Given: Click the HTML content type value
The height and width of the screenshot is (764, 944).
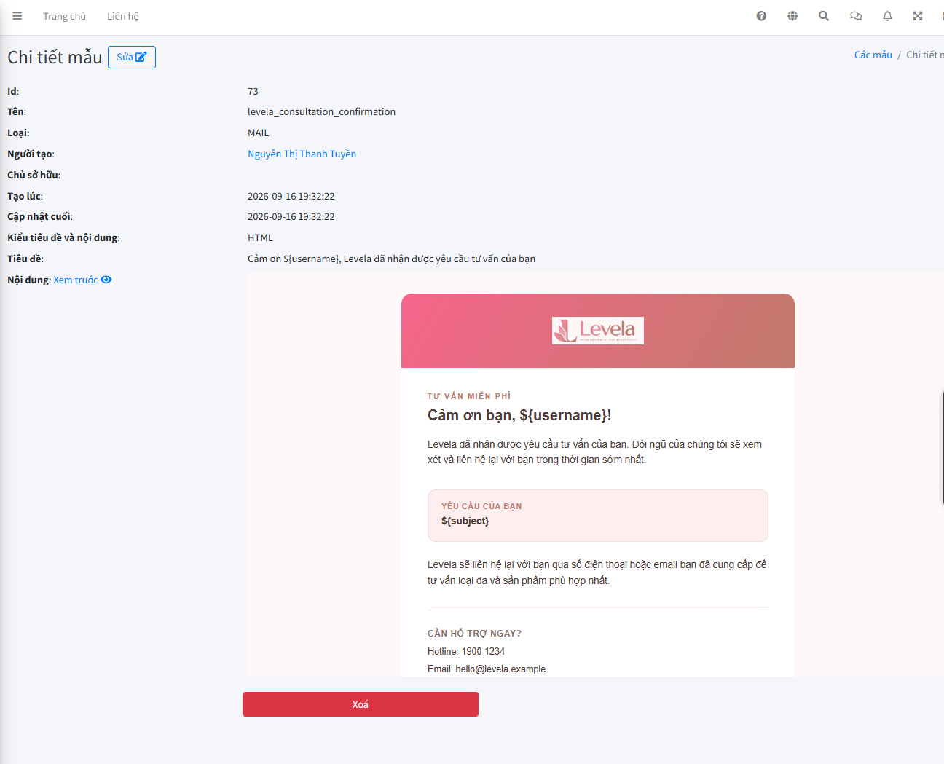Looking at the screenshot, I should (260, 237).
